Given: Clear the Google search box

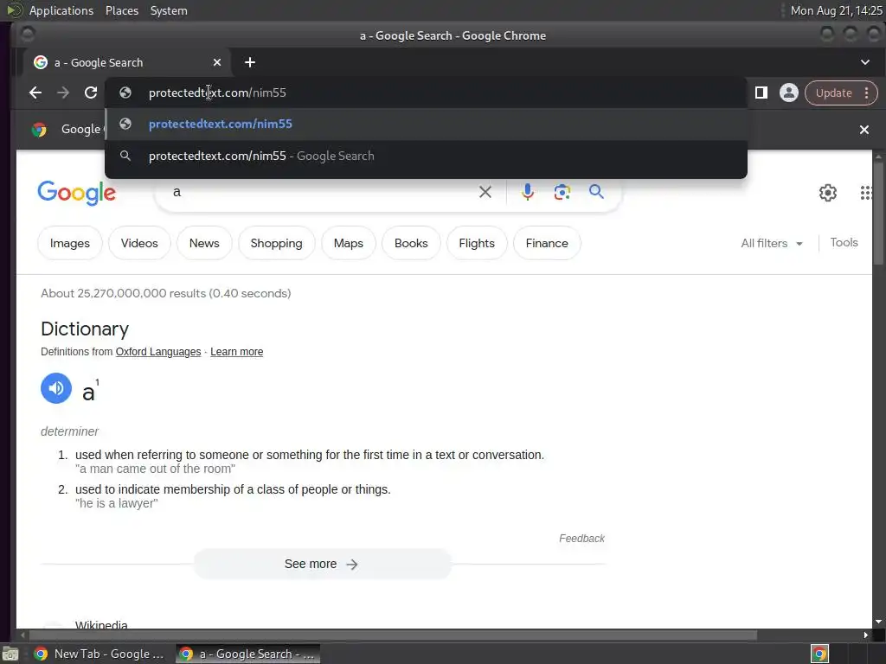Looking at the screenshot, I should (x=485, y=192).
